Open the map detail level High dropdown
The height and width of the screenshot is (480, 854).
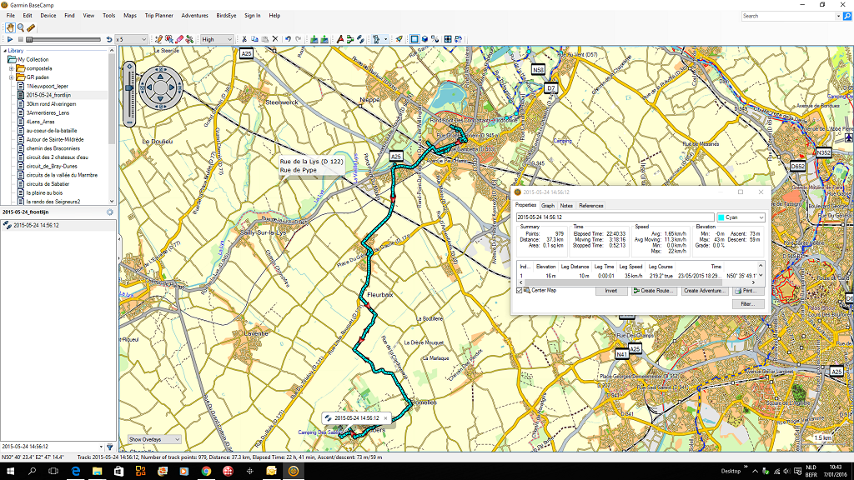(217, 39)
